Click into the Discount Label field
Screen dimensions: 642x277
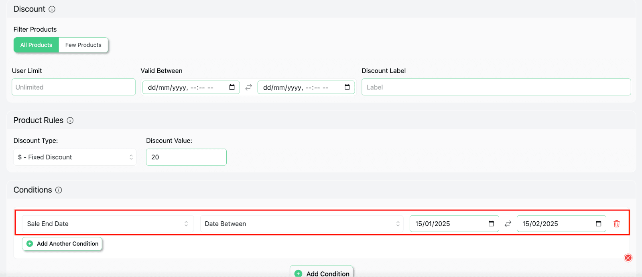pos(496,87)
